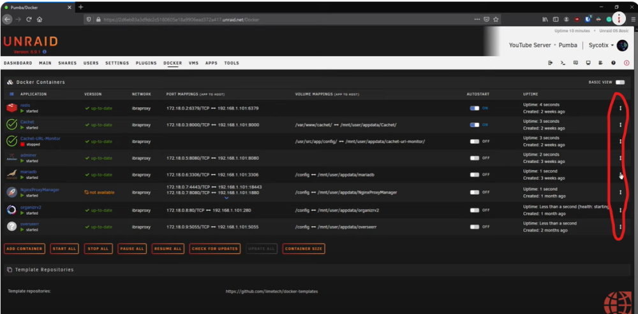Click the Pause All button
The image size is (638, 314).
pyautogui.click(x=132, y=248)
